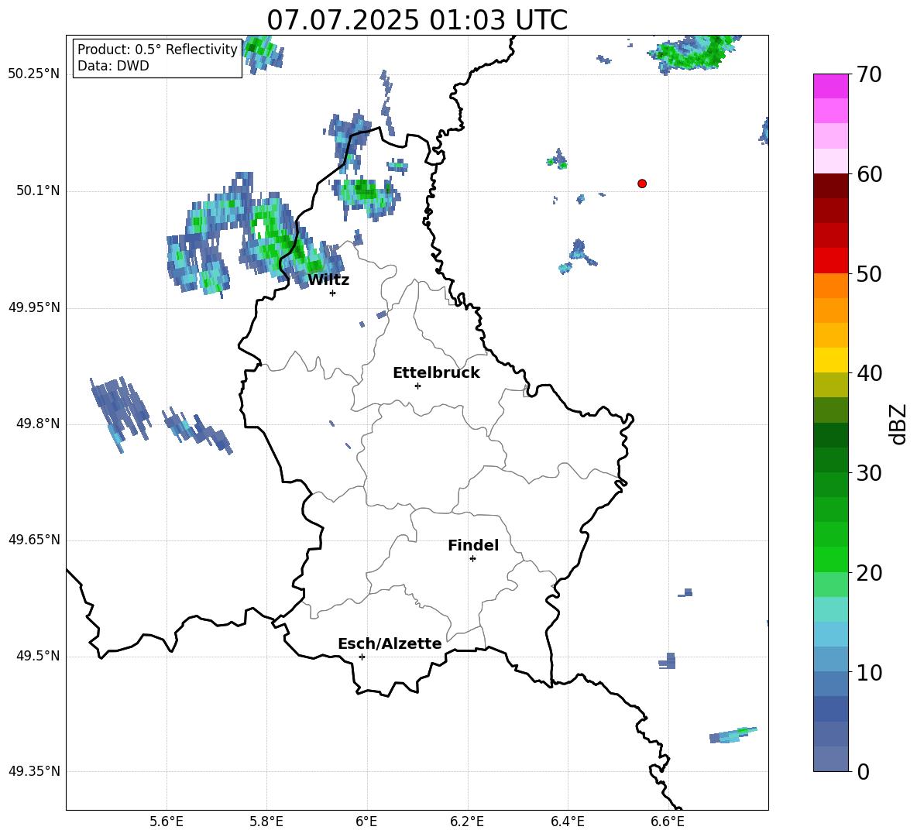Screen dimensions: 917x837
Task: Click the 50 tick on the colorbar
Action: click(869, 273)
